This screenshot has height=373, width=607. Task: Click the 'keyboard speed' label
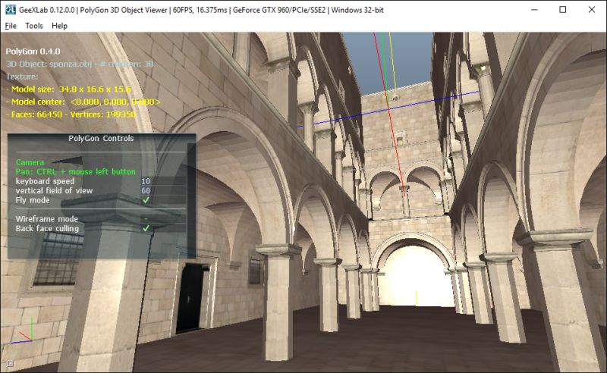coord(45,181)
